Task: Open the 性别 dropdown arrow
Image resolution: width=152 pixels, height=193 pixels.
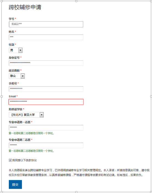Action: pos(20,50)
